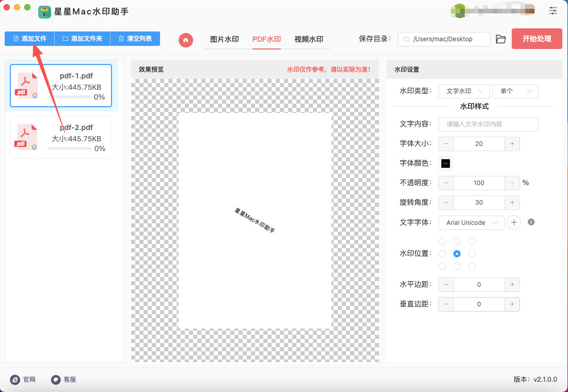Click the add custom font plus icon
The height and width of the screenshot is (392, 568).
[x=514, y=222]
